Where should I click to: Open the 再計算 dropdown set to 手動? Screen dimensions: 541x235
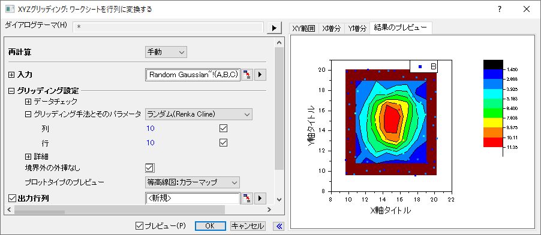tap(166, 52)
